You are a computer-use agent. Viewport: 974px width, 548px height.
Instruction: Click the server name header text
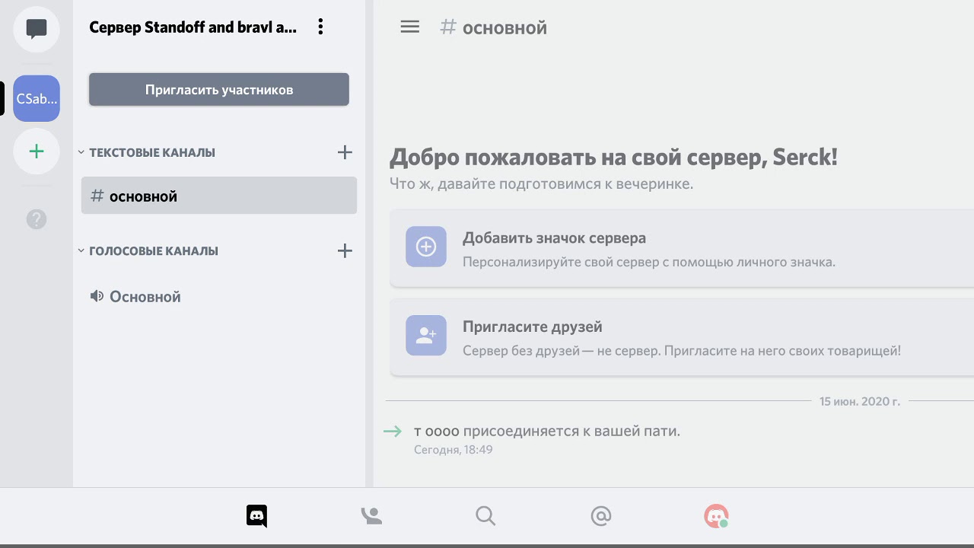(x=193, y=27)
